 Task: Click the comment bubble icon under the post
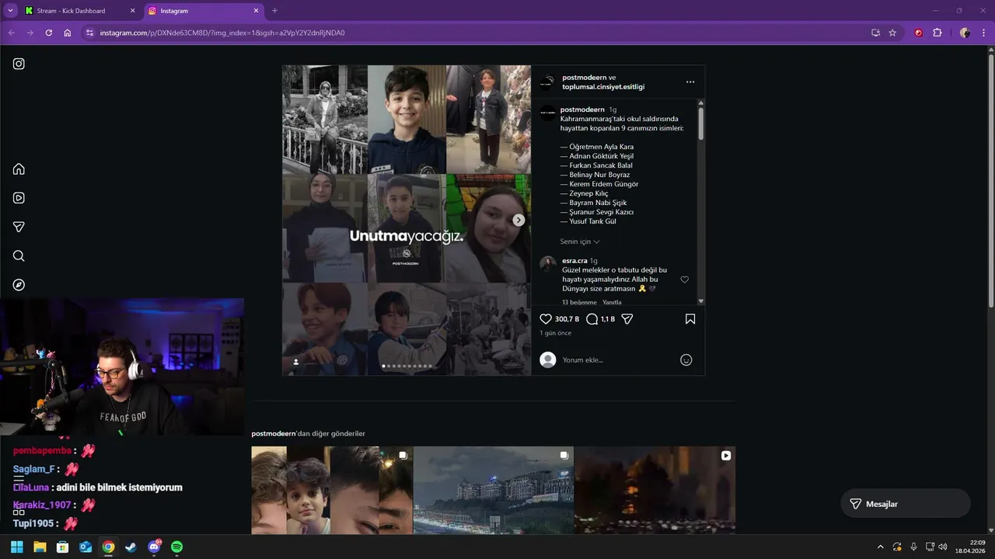[592, 319]
